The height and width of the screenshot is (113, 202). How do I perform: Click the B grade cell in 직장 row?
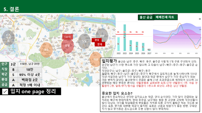pos(13,69)
